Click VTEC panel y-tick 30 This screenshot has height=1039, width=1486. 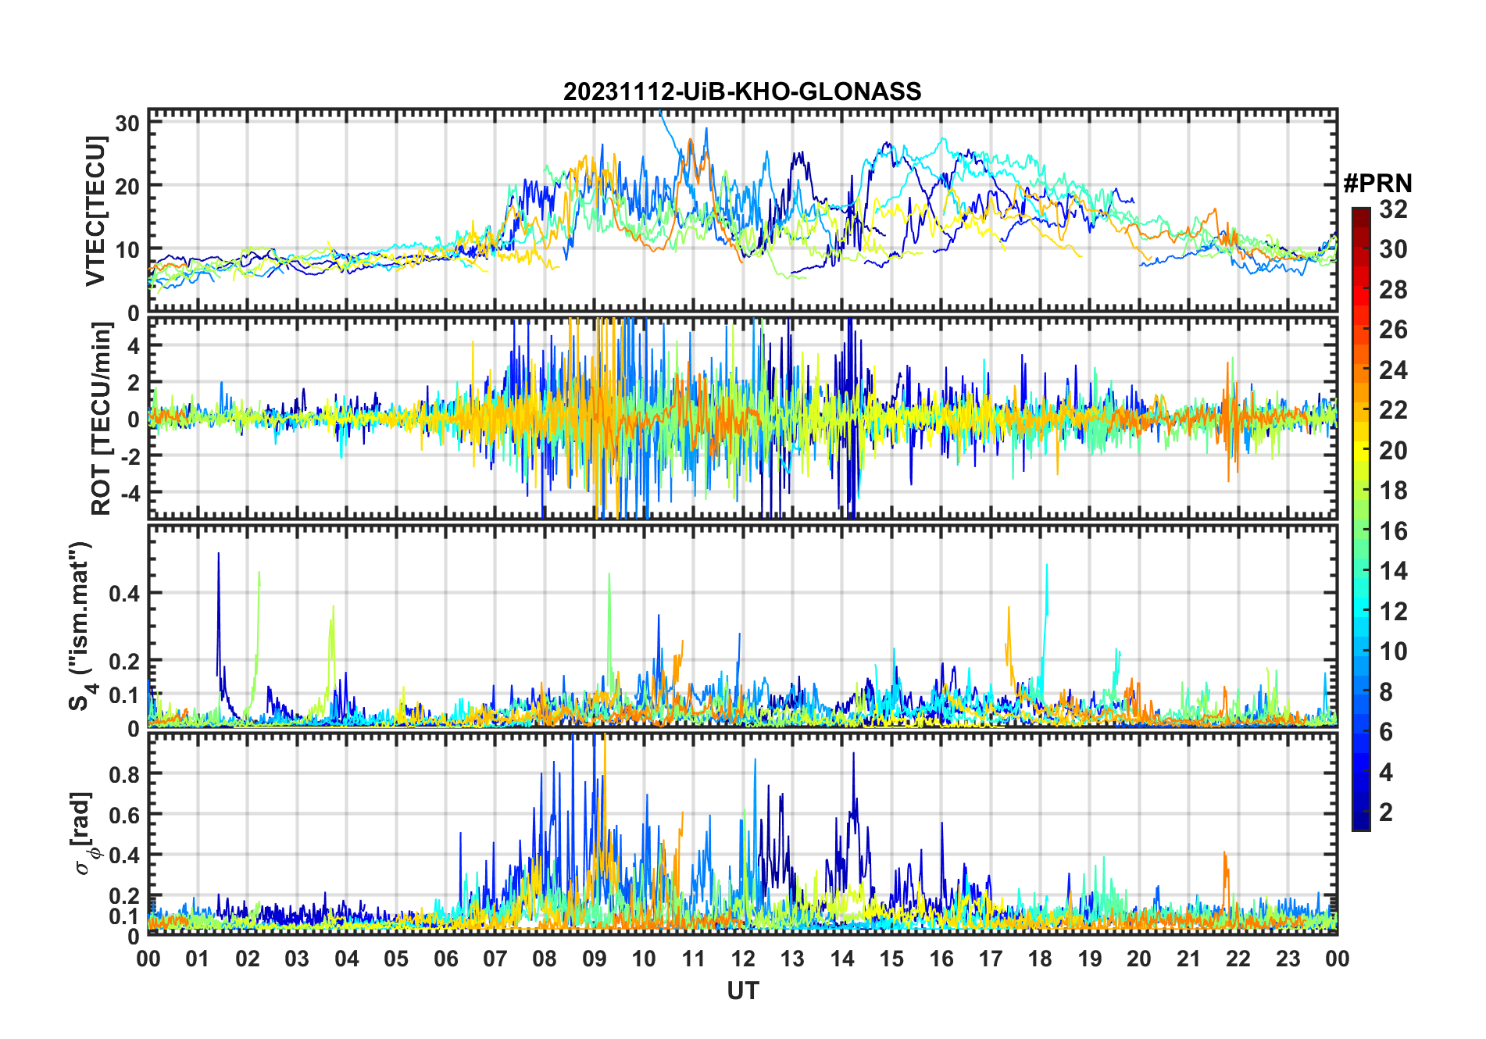click(x=128, y=123)
